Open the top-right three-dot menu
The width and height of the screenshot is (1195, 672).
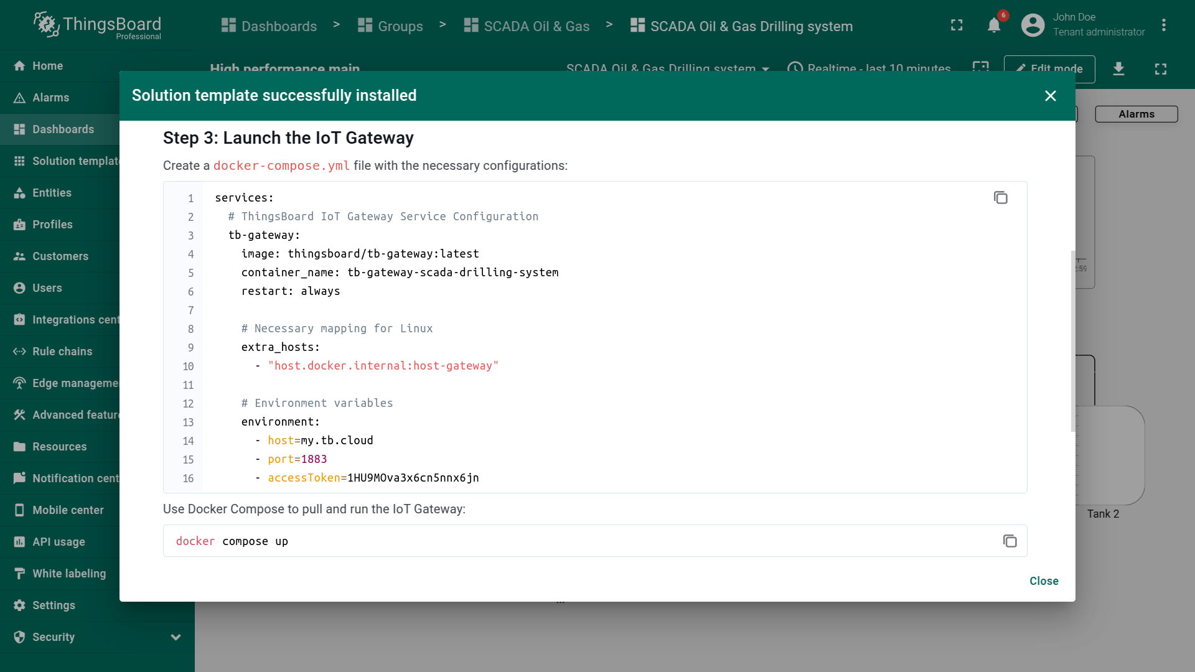[1163, 26]
